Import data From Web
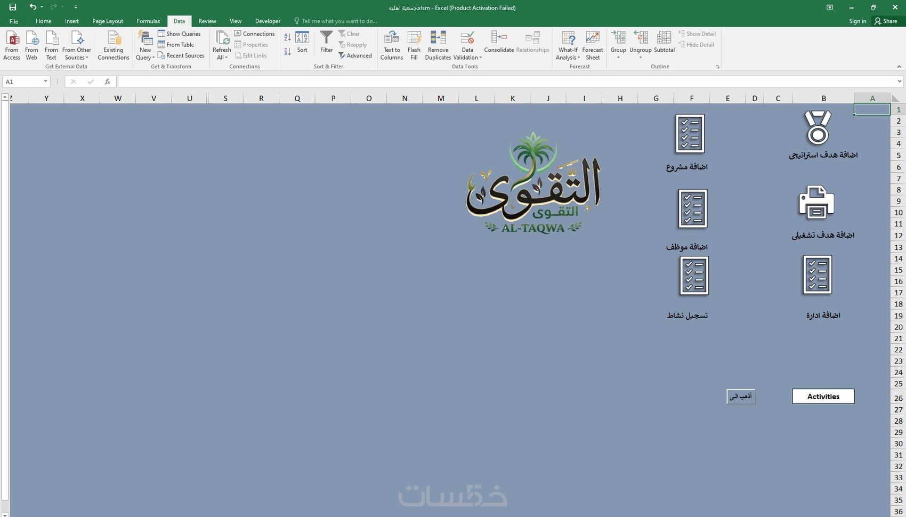The width and height of the screenshot is (906, 517). click(x=31, y=45)
